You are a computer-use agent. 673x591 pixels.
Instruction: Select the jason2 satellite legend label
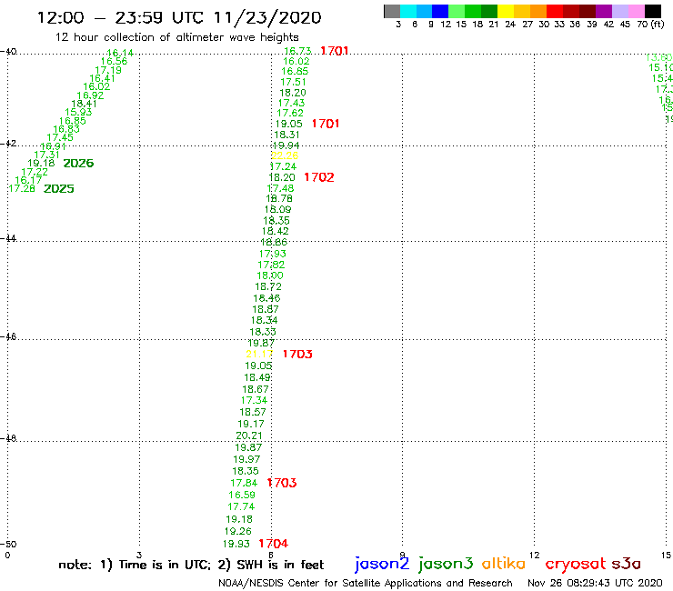click(x=382, y=564)
